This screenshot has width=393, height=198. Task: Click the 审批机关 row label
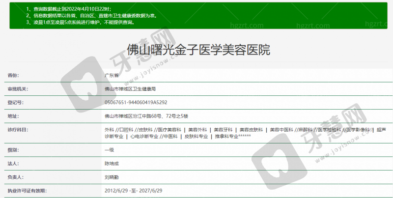pyautogui.click(x=18, y=89)
